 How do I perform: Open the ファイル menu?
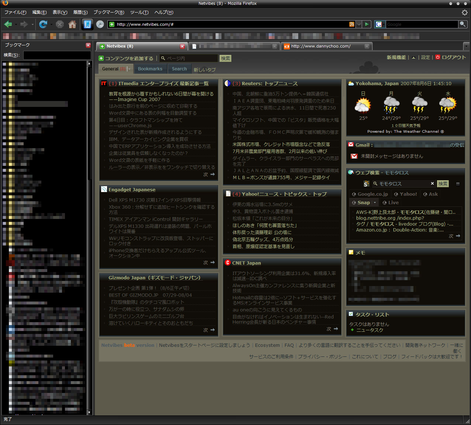click(x=16, y=12)
